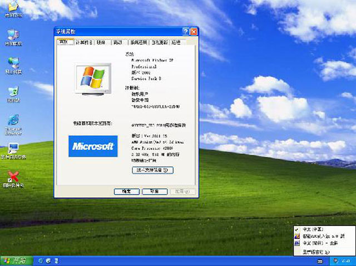The image size is (356, 266).
Task: Click the Support Information button
Action: (x=152, y=170)
